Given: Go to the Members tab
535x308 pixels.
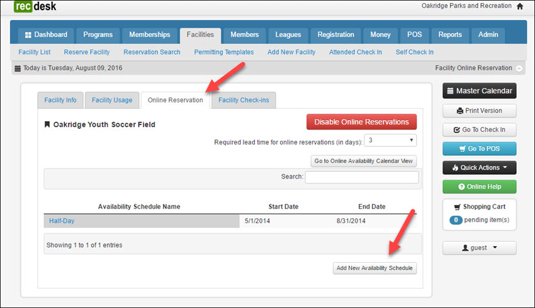Looking at the screenshot, I should pyautogui.click(x=245, y=35).
